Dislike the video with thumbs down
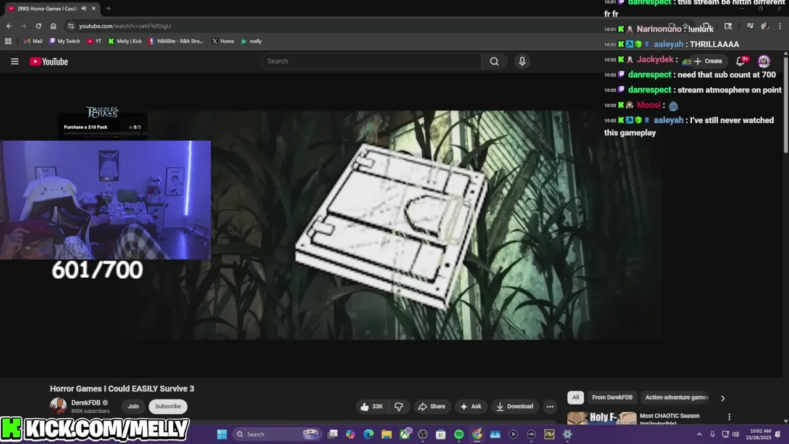The image size is (789, 444). point(399,406)
